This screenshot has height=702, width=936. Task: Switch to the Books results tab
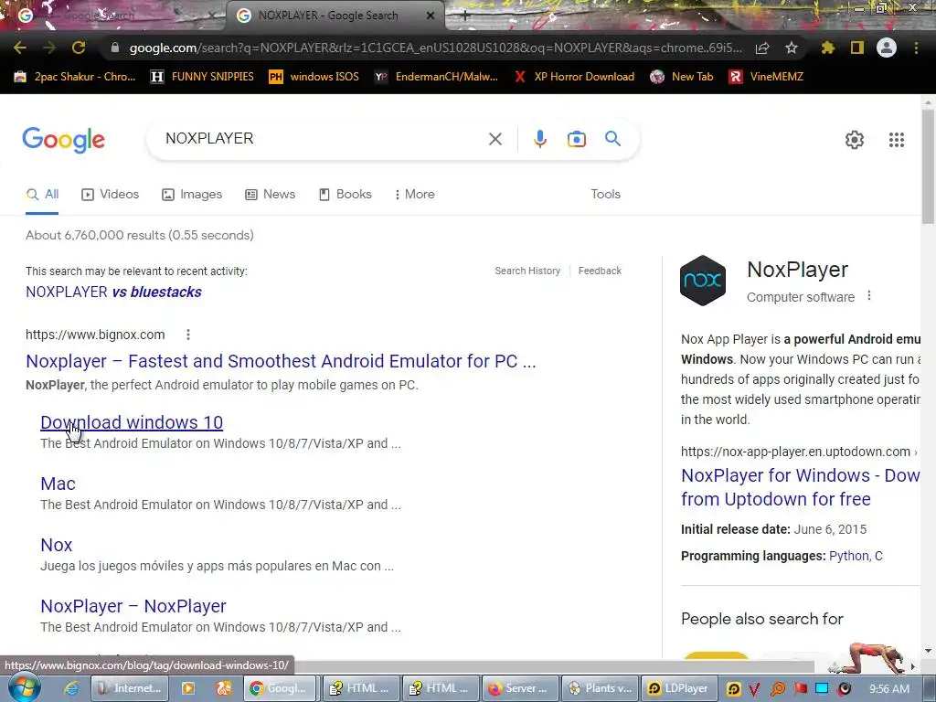coord(346,195)
